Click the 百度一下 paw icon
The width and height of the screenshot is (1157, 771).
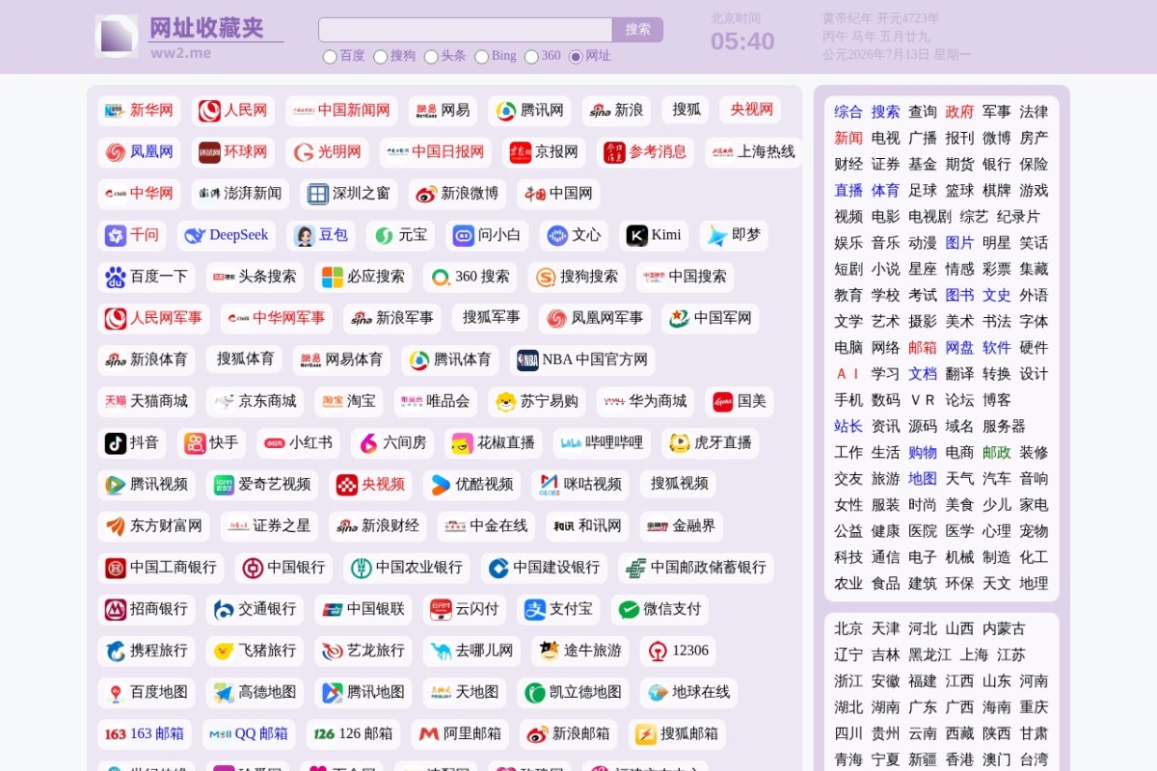coord(116,278)
